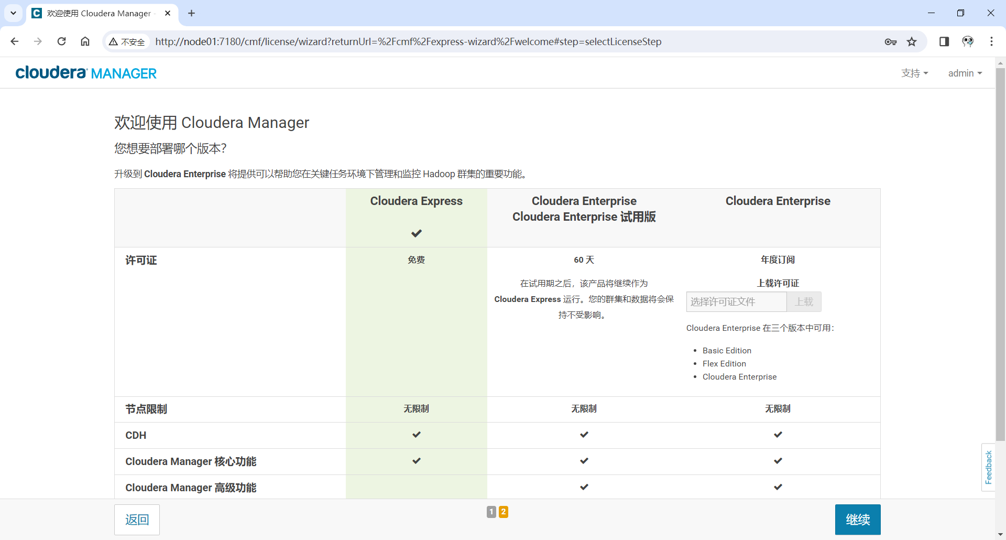Click the 60 天 trial cell
The image size is (1006, 540).
tap(584, 260)
